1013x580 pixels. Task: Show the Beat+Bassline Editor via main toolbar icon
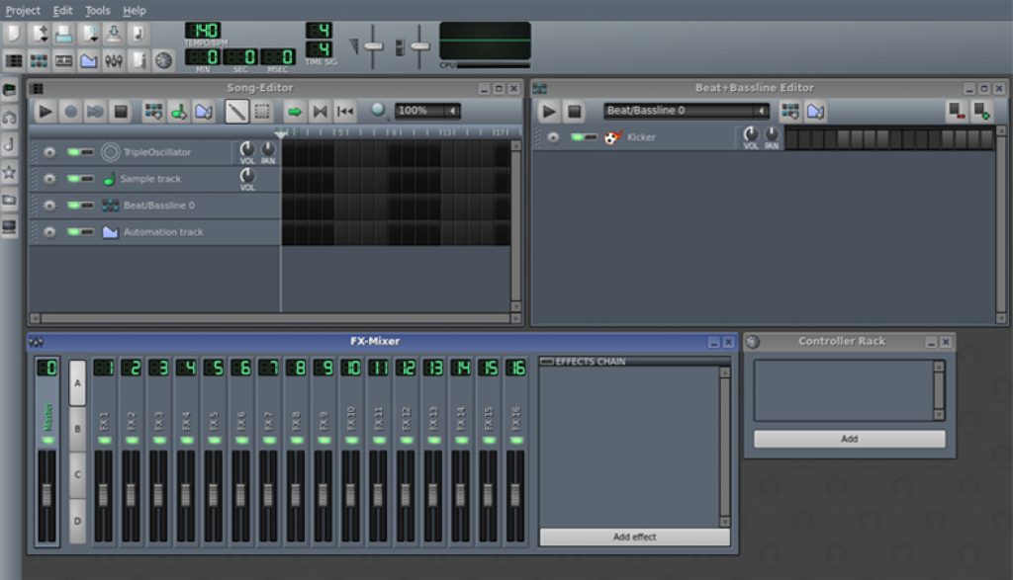coord(39,60)
